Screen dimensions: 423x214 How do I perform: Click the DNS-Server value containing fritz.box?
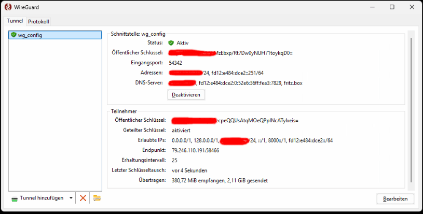coord(236,83)
